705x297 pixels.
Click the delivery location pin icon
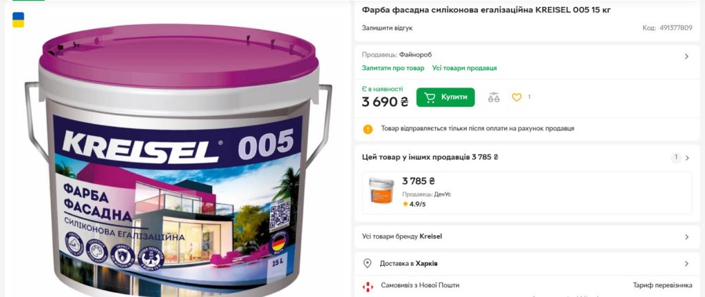coord(368,264)
